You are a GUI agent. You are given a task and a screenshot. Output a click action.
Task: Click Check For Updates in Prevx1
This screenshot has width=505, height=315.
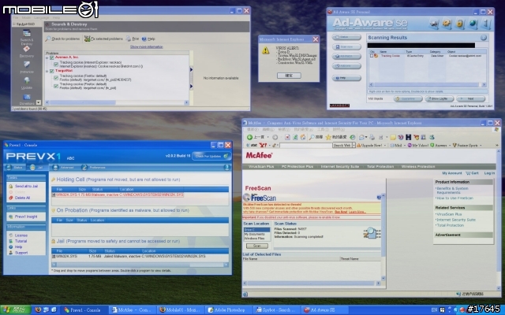pyautogui.click(x=211, y=156)
